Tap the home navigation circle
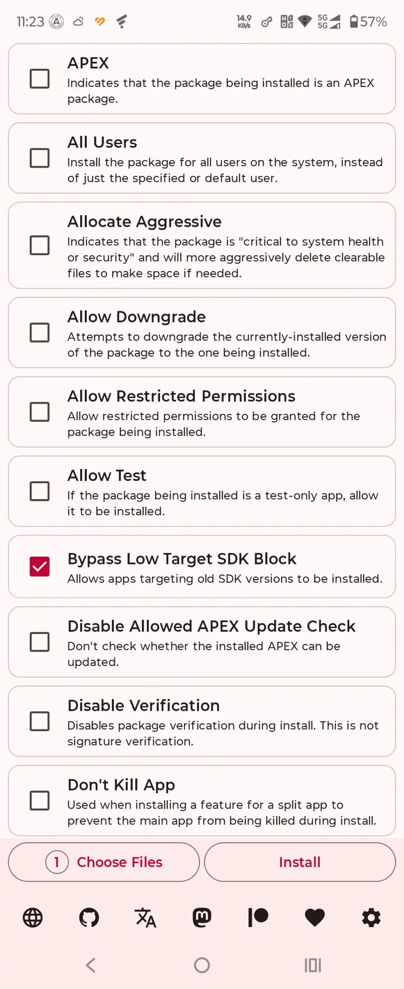404x989 pixels. [202, 965]
